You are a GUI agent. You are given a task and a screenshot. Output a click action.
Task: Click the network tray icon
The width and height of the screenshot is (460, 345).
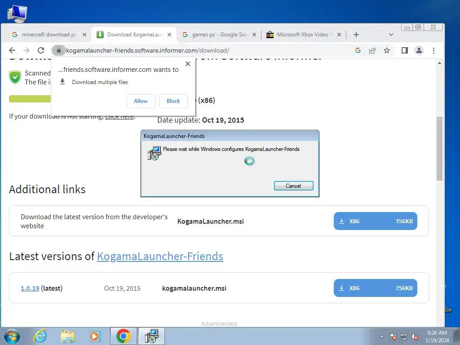coord(404,337)
